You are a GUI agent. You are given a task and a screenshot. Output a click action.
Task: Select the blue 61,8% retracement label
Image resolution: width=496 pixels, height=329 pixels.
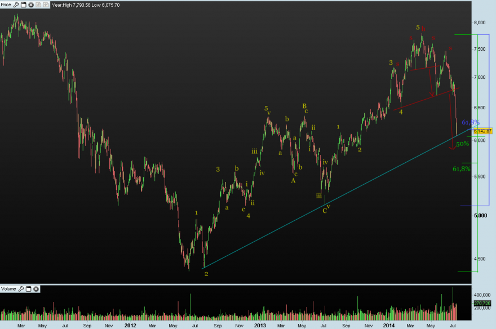pos(471,122)
